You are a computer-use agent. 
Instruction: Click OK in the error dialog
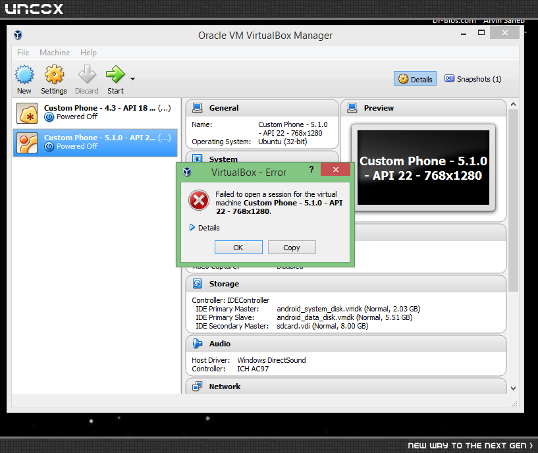point(238,248)
